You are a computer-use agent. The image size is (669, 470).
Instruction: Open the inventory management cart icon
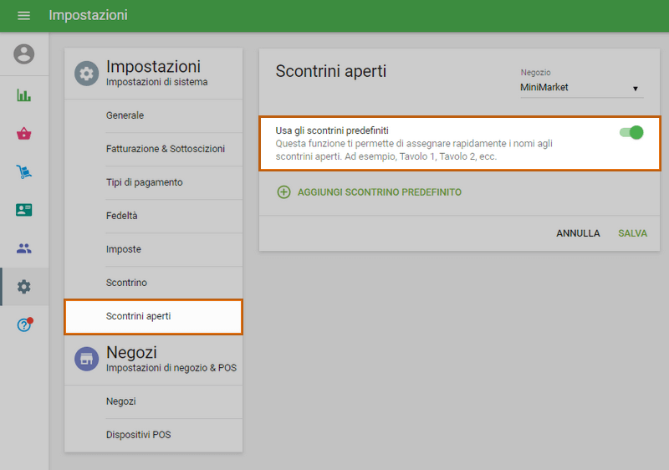tap(24, 172)
